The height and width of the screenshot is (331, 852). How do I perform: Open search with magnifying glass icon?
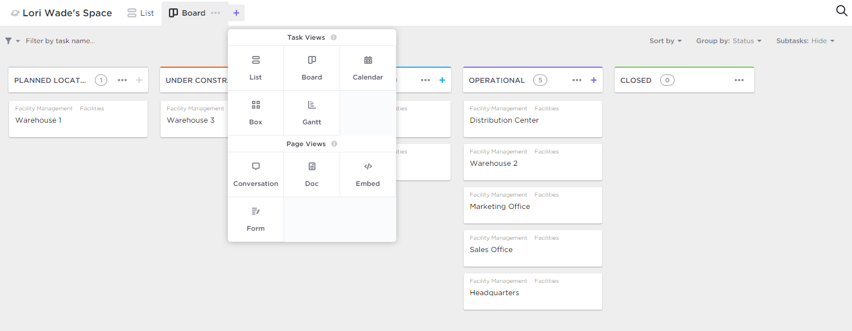(841, 11)
